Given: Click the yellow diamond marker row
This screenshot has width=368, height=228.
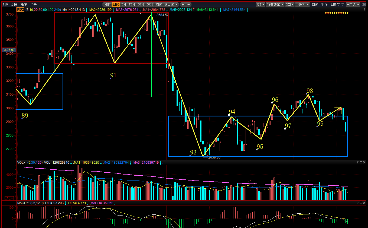Looking at the screenshot, I should (337, 13).
